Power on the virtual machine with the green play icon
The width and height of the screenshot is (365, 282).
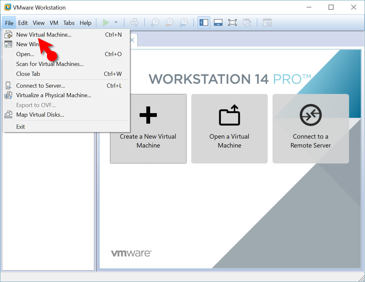point(106,22)
